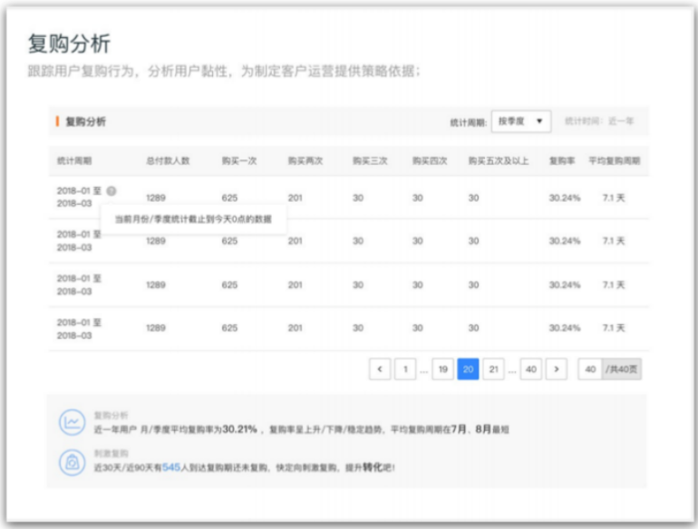The image size is (698, 529).
Task: Go to the previous page arrow
Action: point(380,369)
